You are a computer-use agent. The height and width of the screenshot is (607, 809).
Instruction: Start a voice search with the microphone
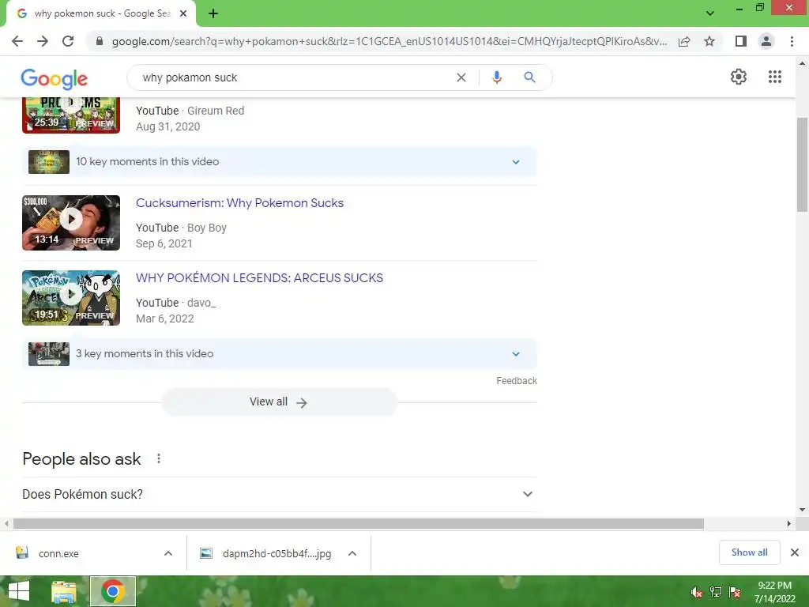point(496,77)
